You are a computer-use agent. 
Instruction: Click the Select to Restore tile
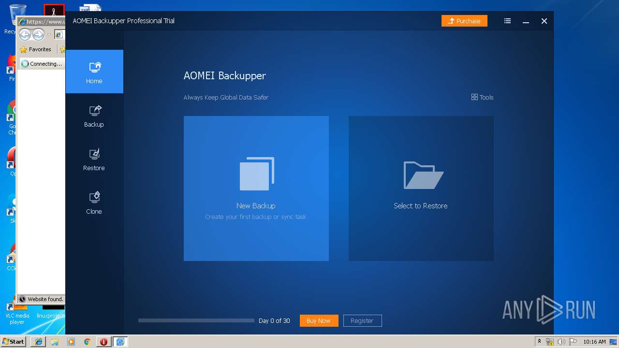coord(421,188)
